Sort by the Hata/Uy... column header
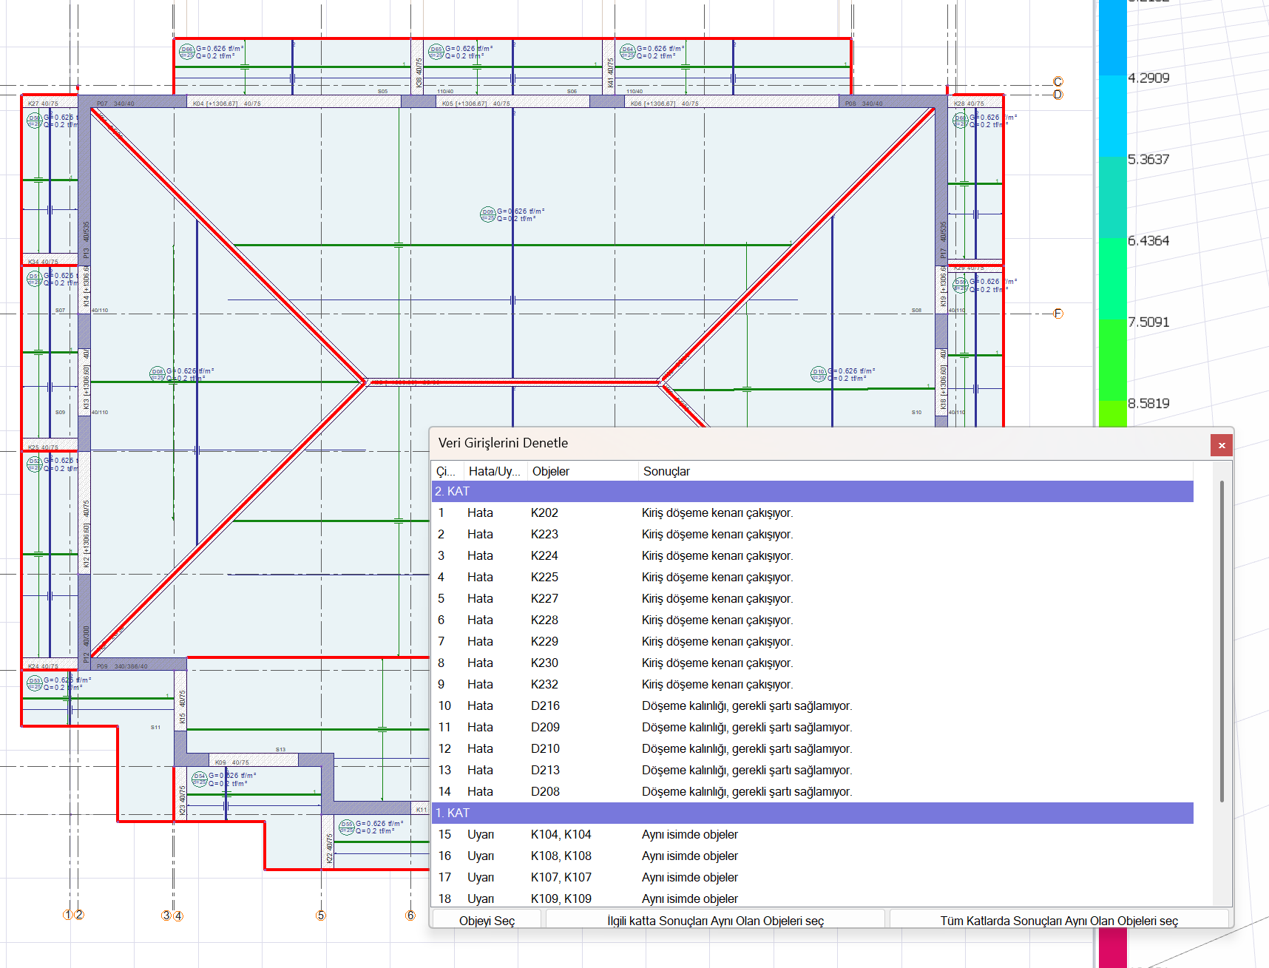1269x968 pixels. click(494, 472)
